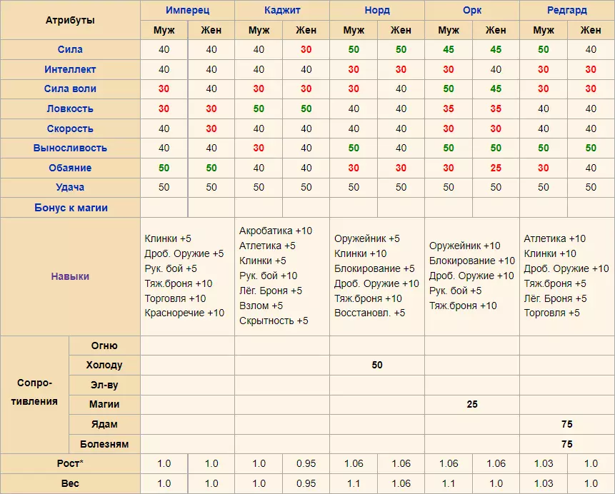Select the Атрибуты header cell

(x=70, y=20)
